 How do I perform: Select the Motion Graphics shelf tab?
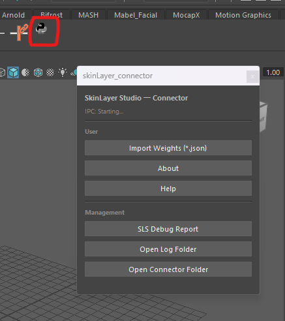pyautogui.click(x=243, y=15)
